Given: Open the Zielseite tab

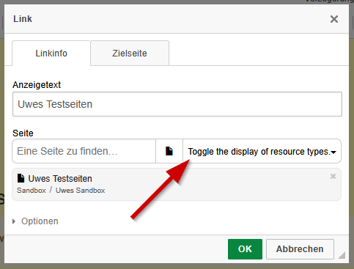Looking at the screenshot, I should pos(130,54).
